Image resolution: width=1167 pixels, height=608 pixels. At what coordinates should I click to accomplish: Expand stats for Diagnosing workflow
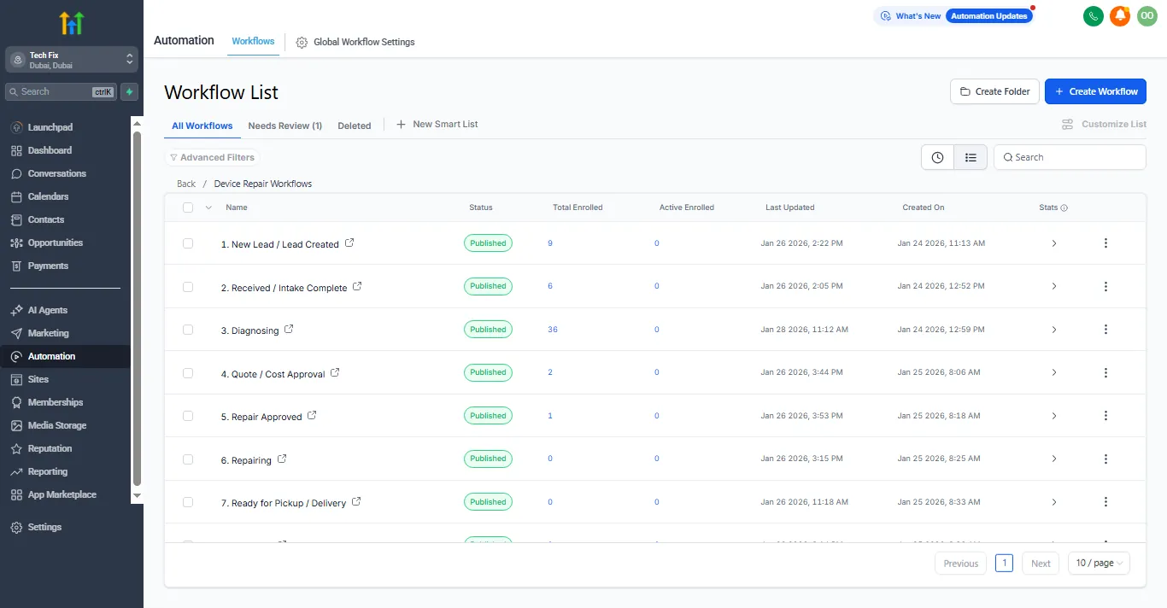[x=1054, y=330]
